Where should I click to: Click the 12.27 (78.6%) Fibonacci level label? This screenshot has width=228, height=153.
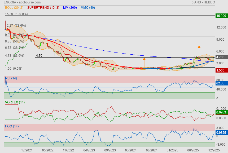point(15,26)
